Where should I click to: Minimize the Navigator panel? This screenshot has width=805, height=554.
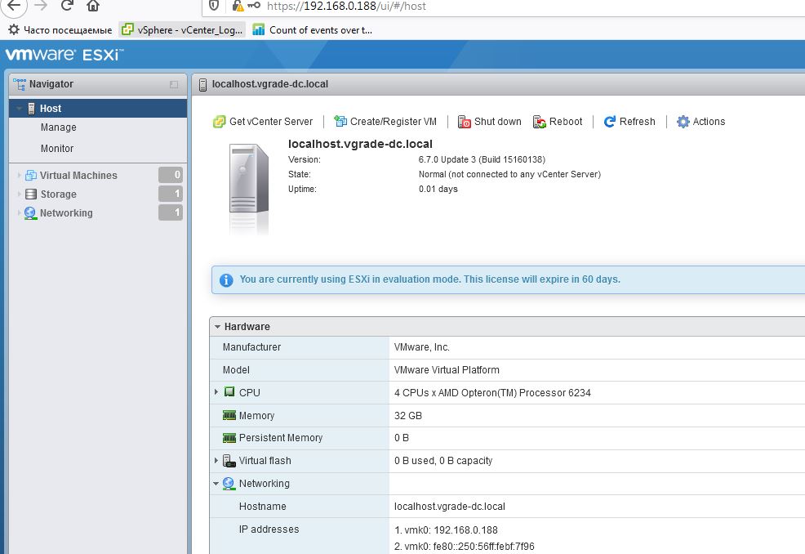(174, 84)
